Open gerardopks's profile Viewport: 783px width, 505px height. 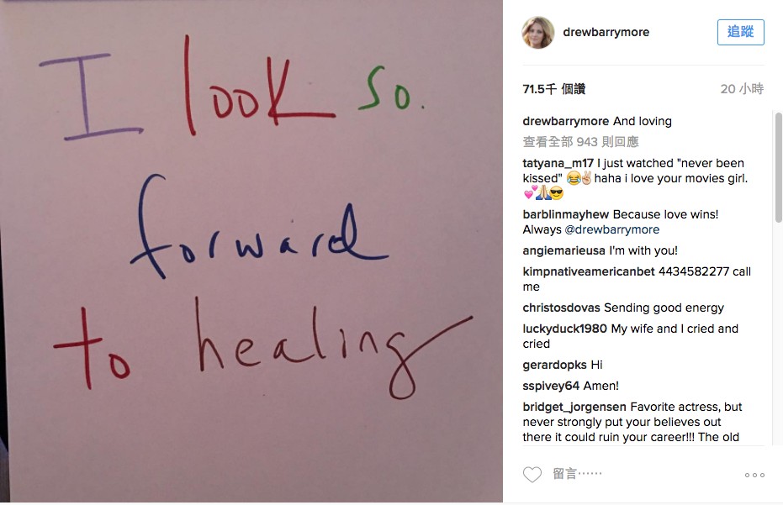tap(554, 365)
